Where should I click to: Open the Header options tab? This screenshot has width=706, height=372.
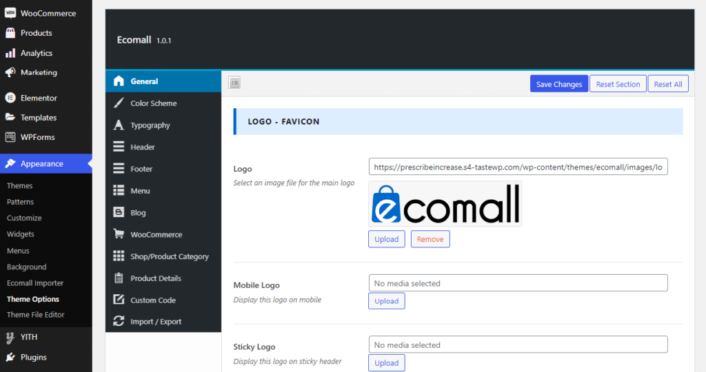163,147
